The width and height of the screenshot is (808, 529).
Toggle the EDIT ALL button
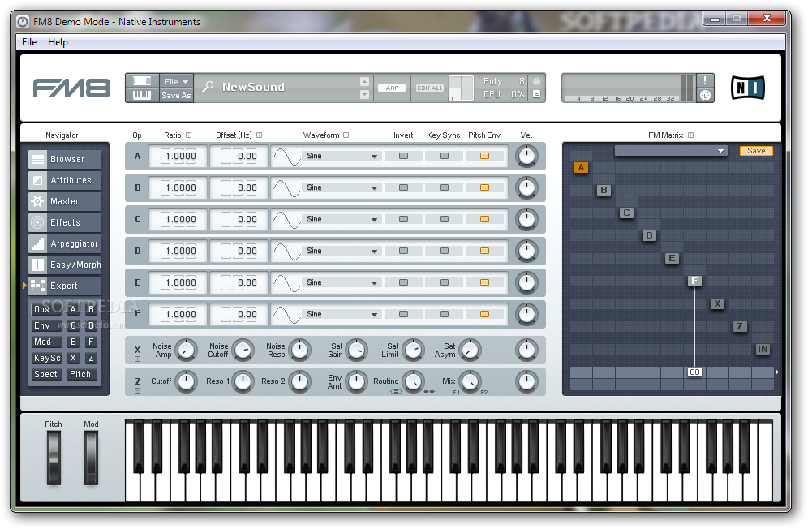[430, 88]
